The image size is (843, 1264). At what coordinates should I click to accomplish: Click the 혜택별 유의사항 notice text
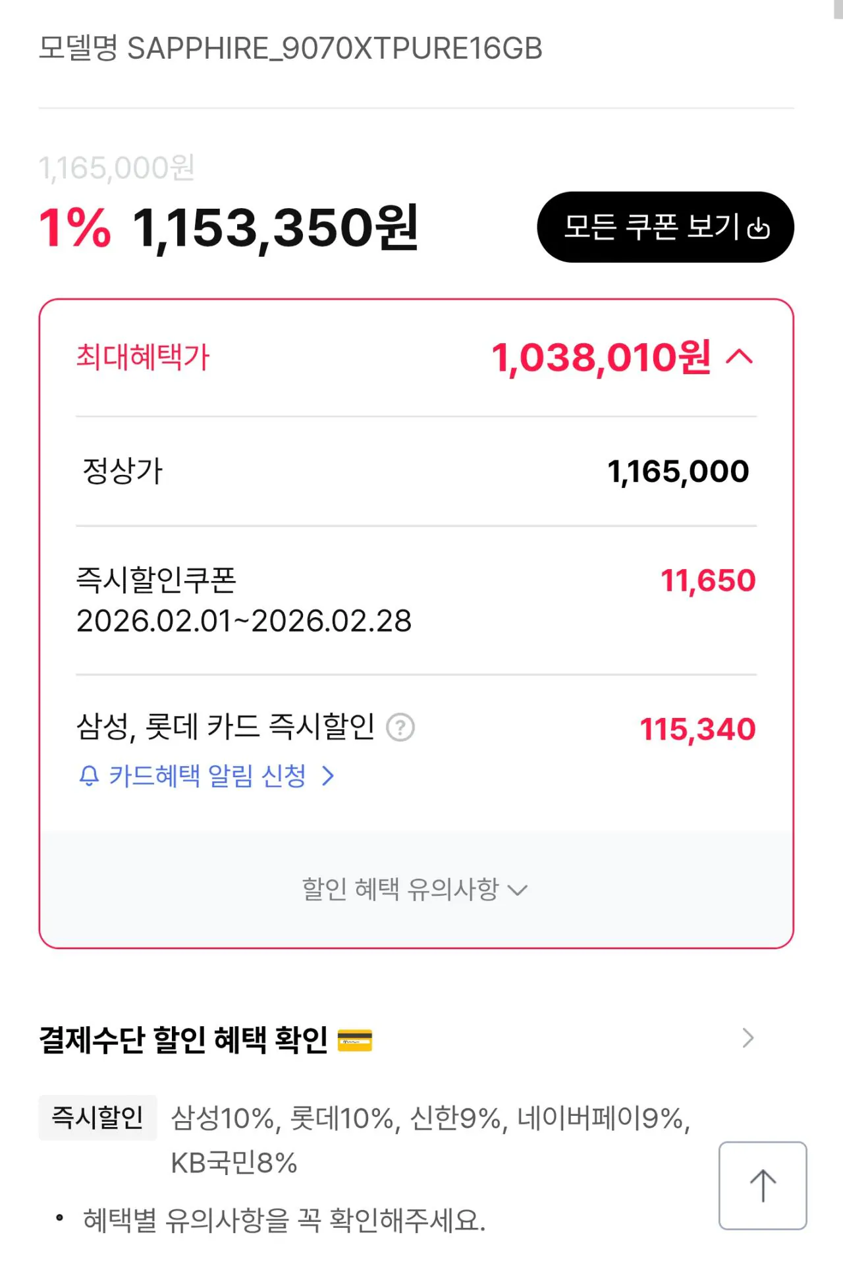283,1220
